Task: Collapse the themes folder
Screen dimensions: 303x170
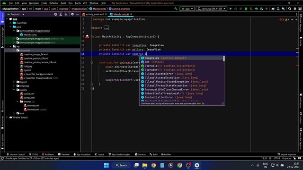Action: tap(18, 102)
